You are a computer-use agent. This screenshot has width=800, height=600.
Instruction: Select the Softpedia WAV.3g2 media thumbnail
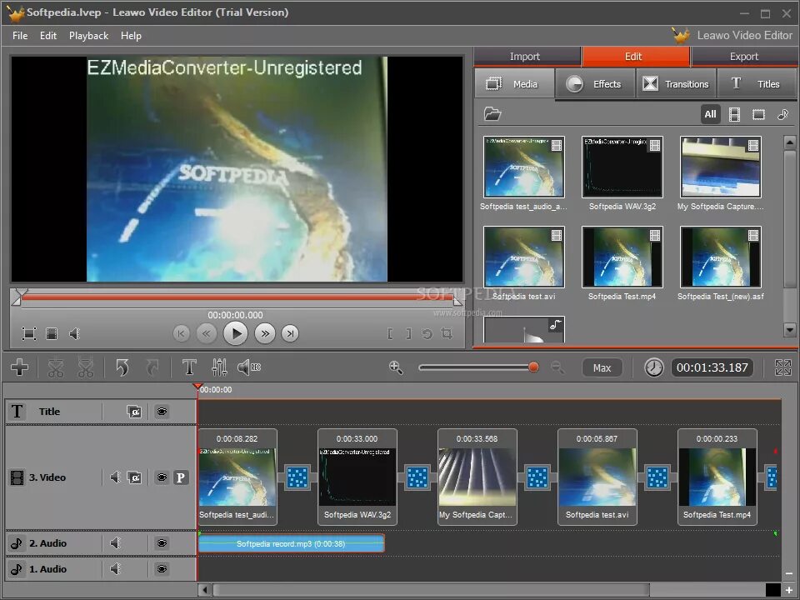622,167
